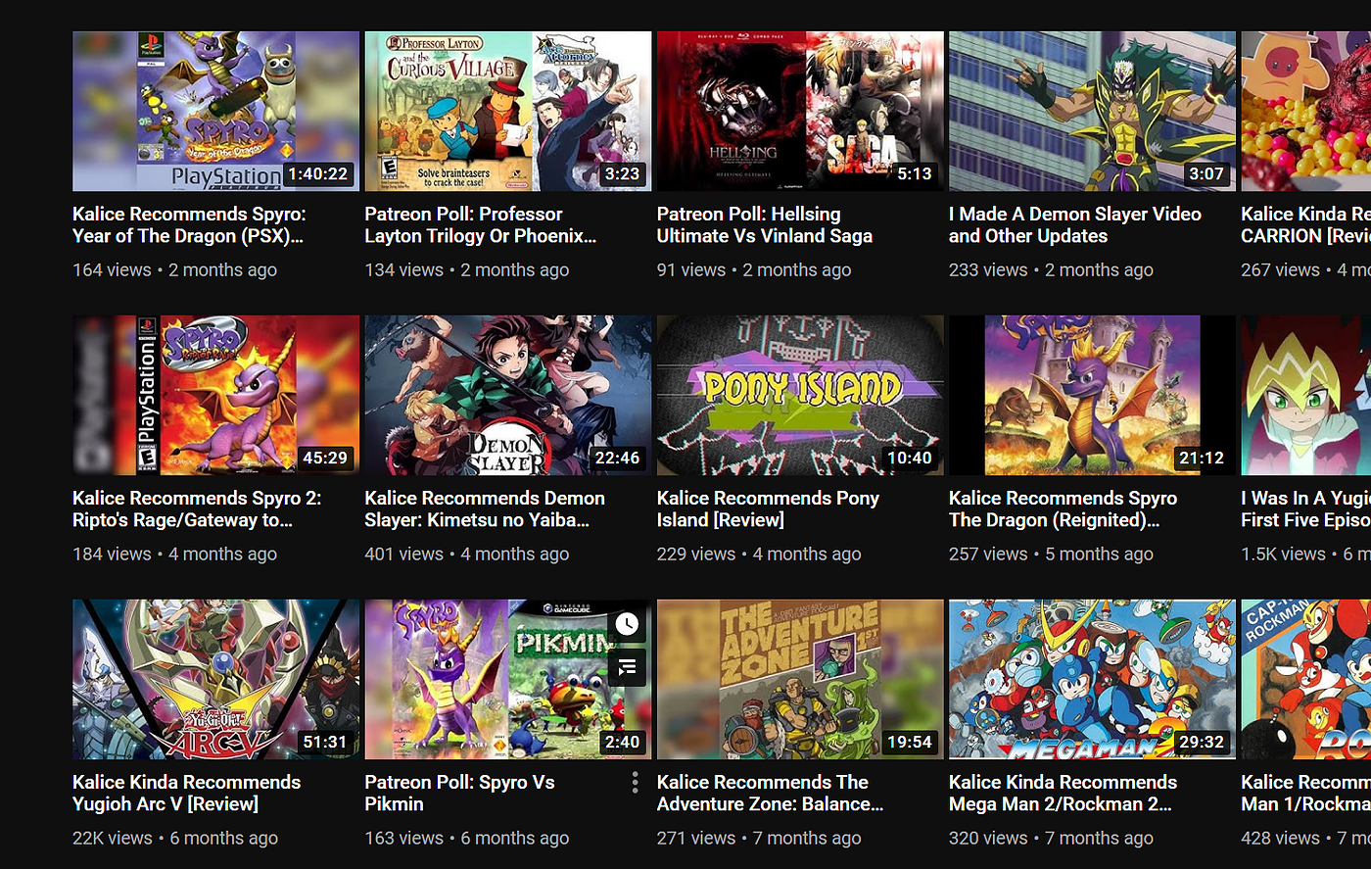
Task: Add Spyro Vs Pikmin to Watch Later
Action: pos(627,623)
